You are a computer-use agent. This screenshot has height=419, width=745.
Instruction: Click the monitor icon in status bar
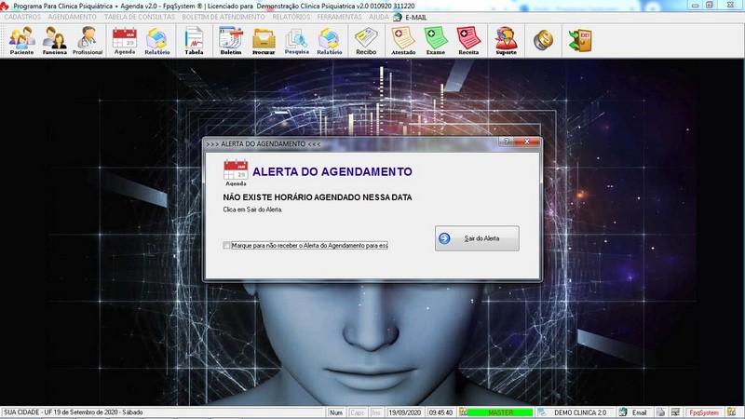675,412
